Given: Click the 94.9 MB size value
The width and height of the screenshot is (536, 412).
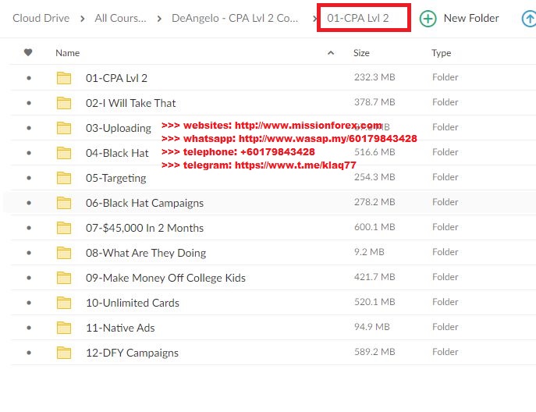Looking at the screenshot, I should (x=372, y=327).
